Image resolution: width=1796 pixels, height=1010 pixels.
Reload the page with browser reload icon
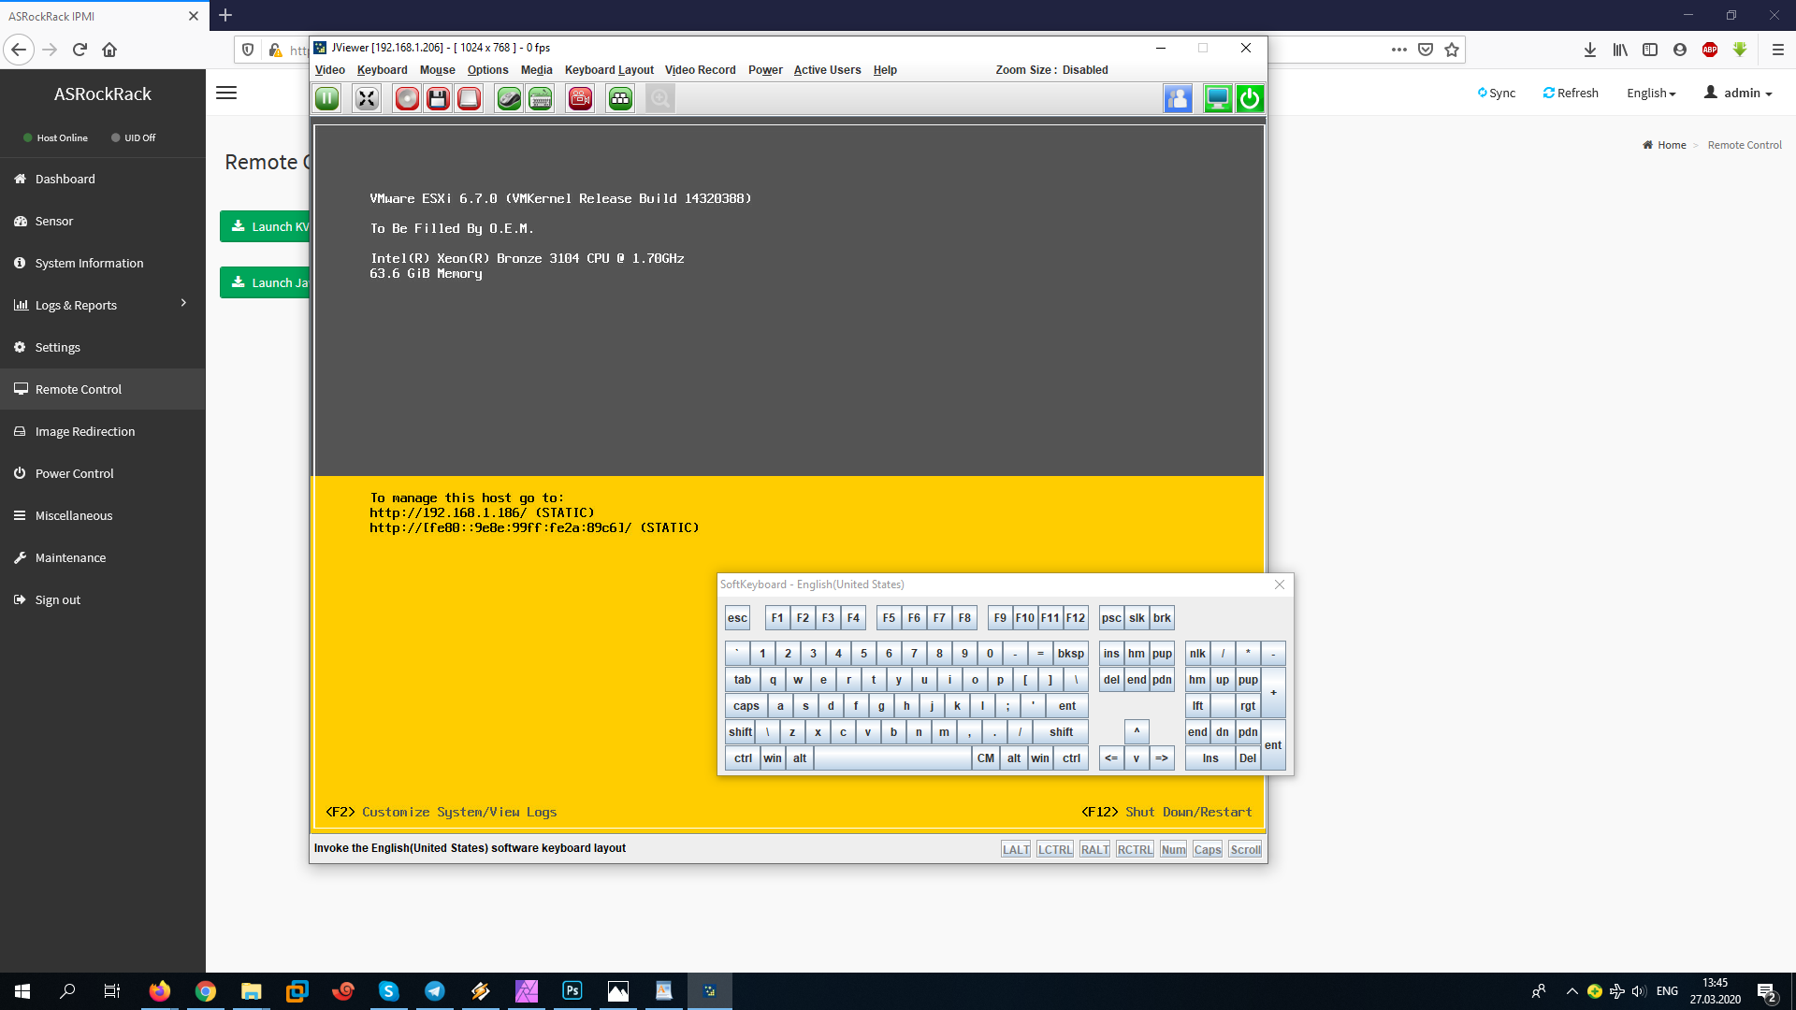pyautogui.click(x=80, y=50)
